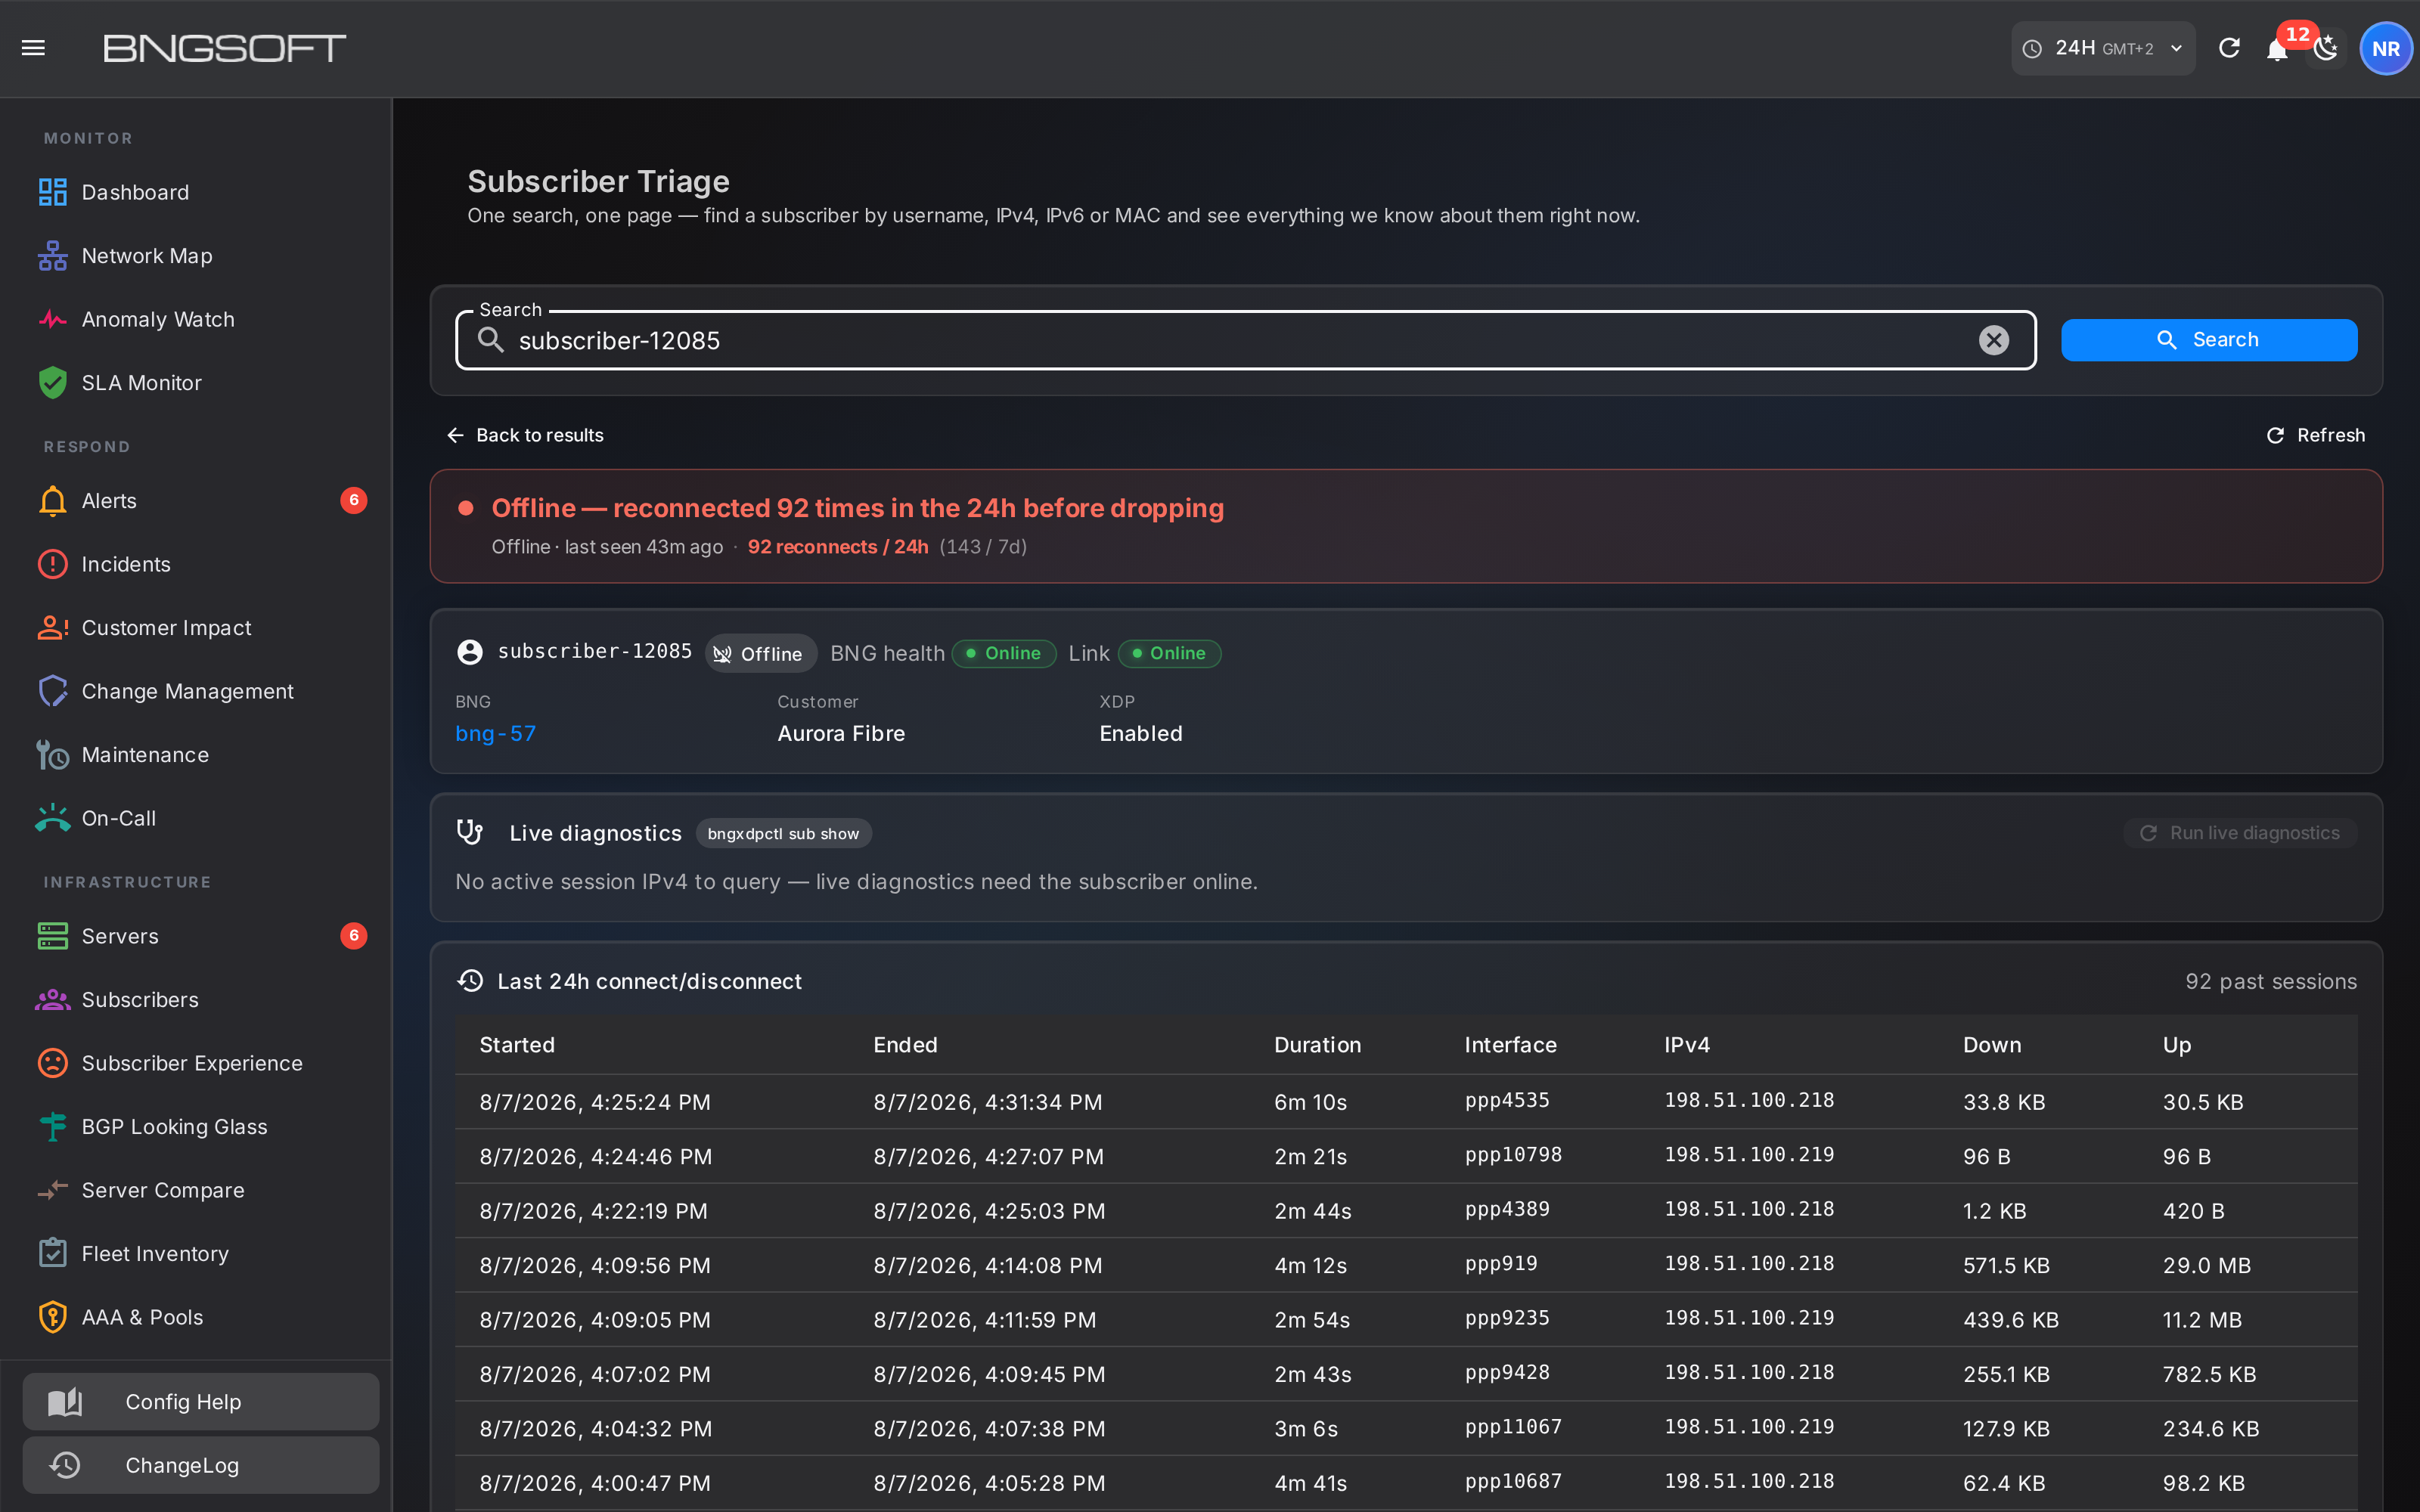Click the AAA & Pools shield-key icon

pos(52,1317)
